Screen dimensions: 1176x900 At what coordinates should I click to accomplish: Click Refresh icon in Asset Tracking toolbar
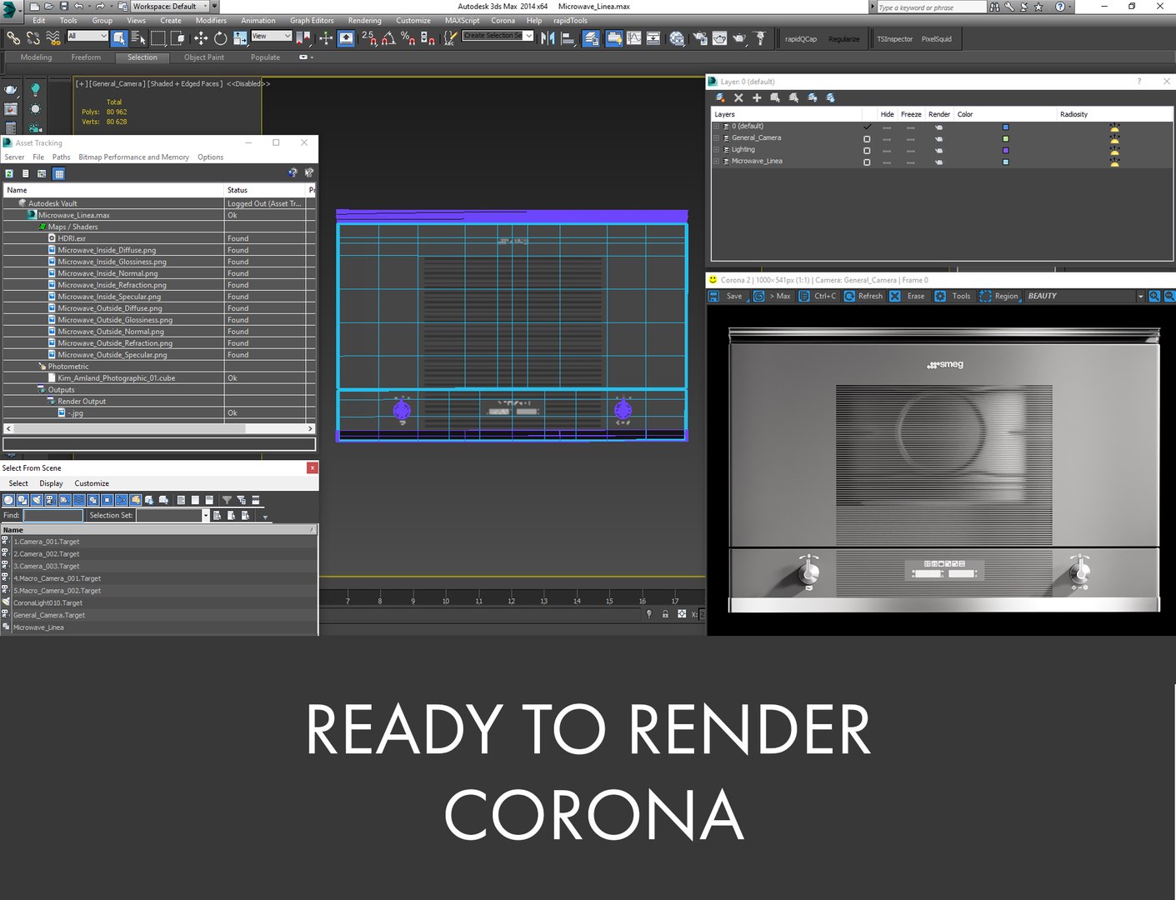pyautogui.click(x=9, y=173)
